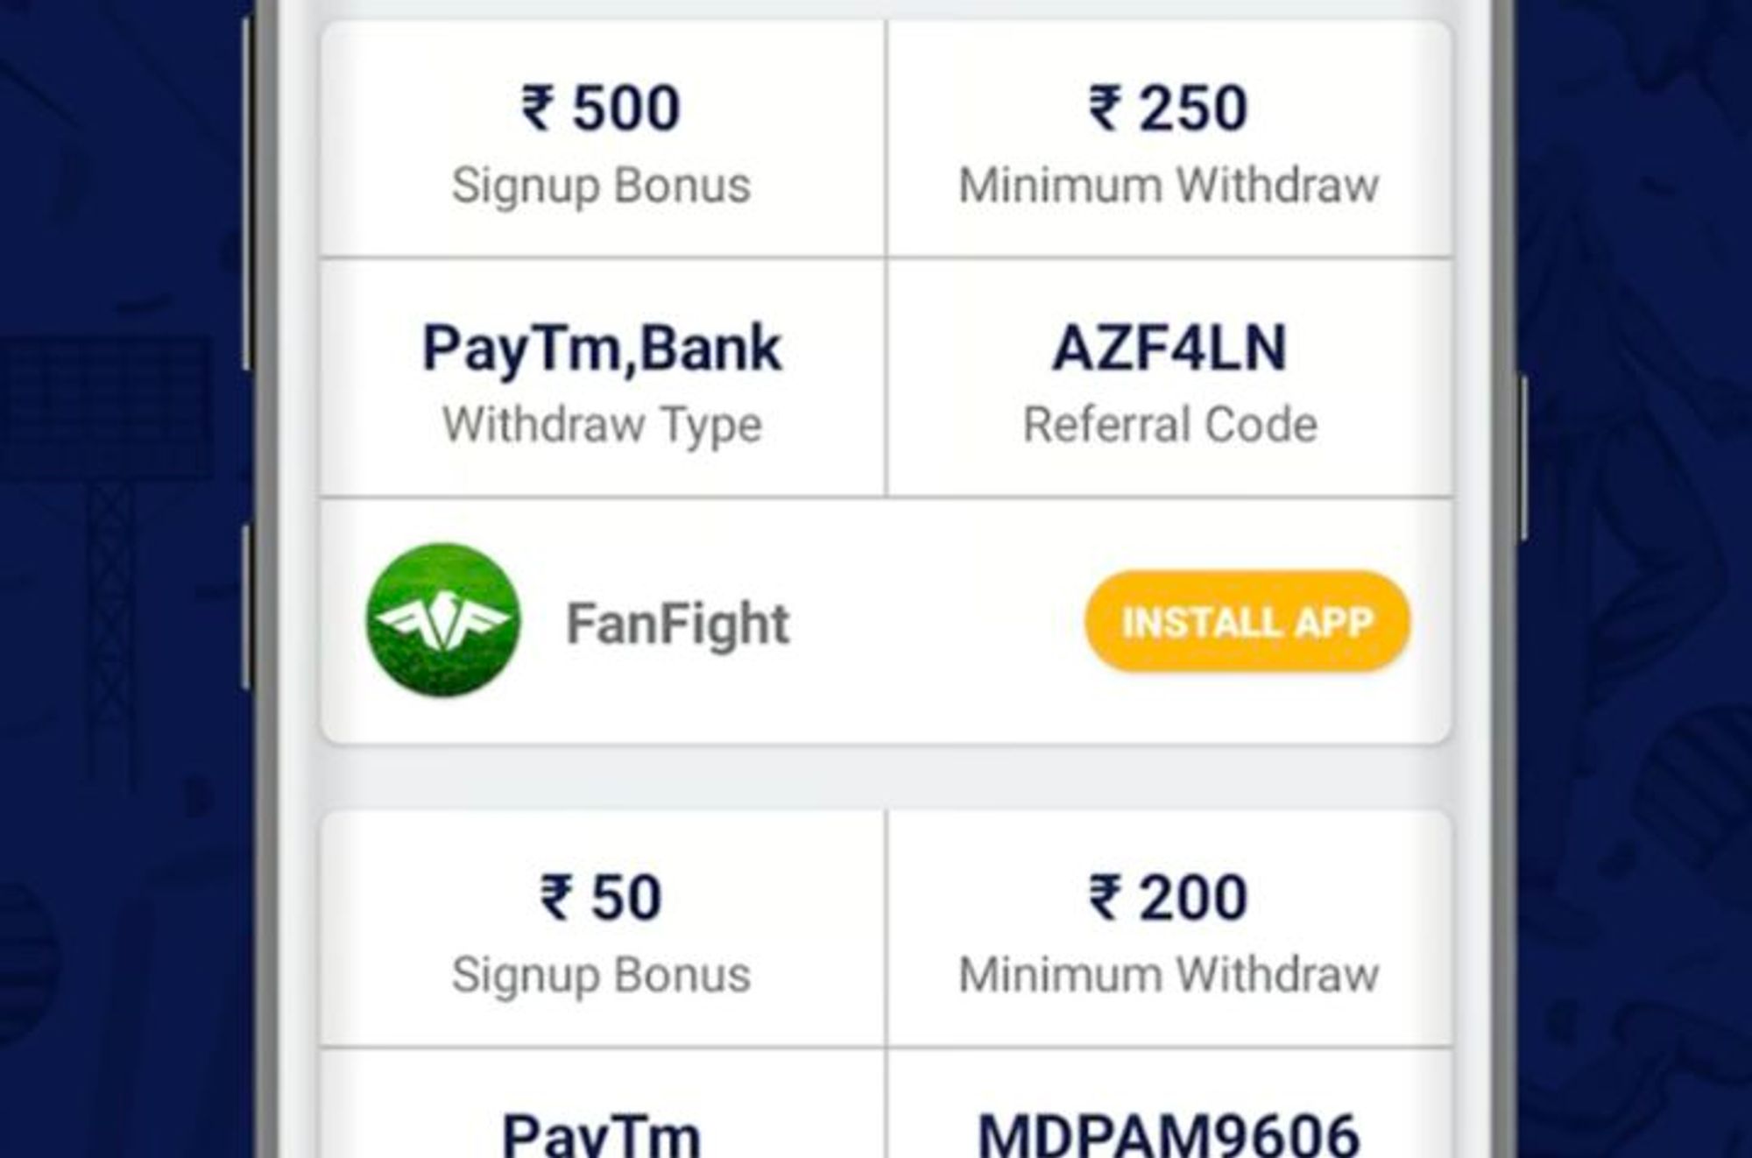Tap the Signup Bonus label below ₹ 50

click(x=602, y=975)
